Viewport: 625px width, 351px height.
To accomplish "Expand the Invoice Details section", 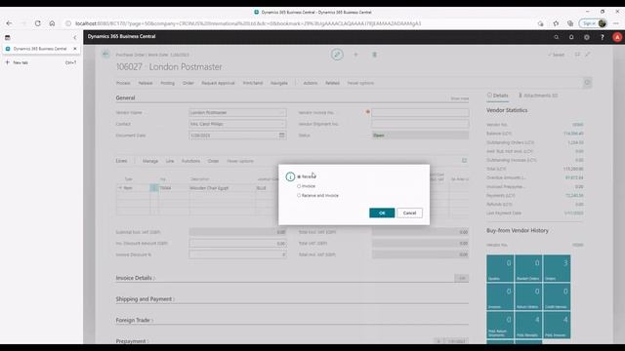I will pyautogui.click(x=136, y=278).
